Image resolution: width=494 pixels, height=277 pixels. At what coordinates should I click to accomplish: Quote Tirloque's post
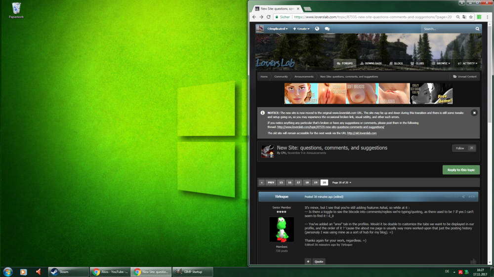[x=319, y=261]
